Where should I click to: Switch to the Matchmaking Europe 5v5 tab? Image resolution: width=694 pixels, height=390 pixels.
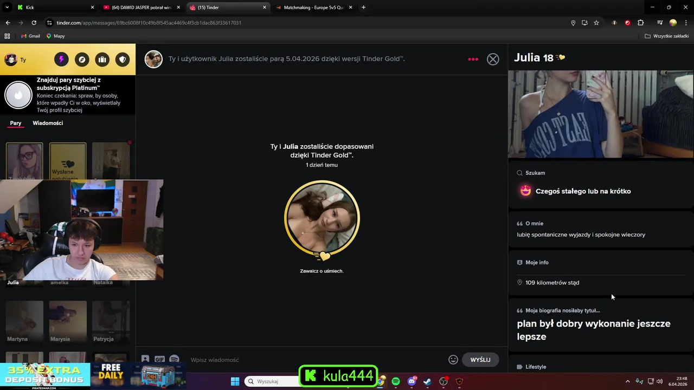click(313, 8)
